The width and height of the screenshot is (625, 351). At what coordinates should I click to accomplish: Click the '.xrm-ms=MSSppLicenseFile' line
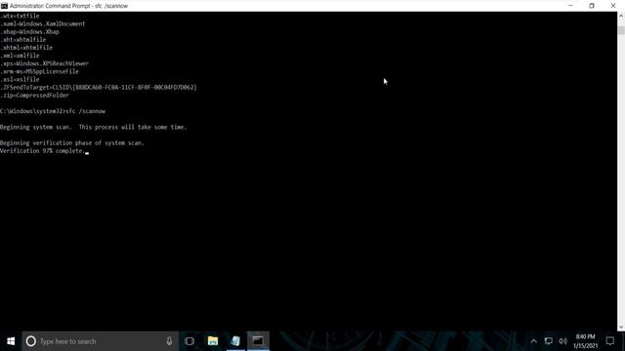pos(39,71)
